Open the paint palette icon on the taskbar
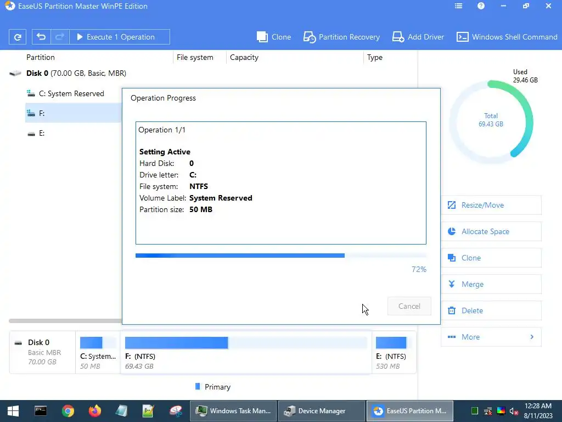Screen dimensions: 562x422 coord(176,411)
